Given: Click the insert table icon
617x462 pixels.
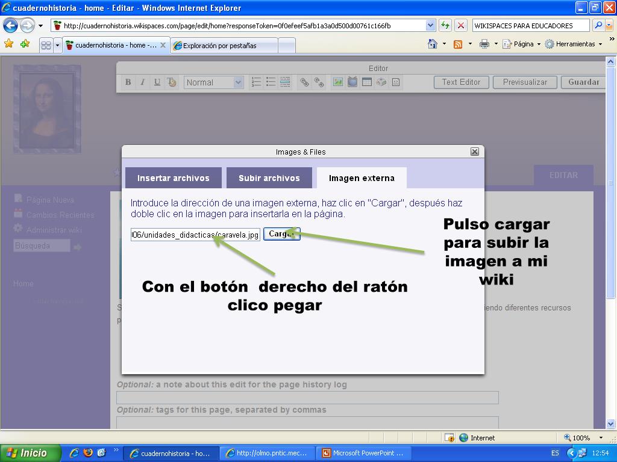Looking at the screenshot, I should (367, 82).
